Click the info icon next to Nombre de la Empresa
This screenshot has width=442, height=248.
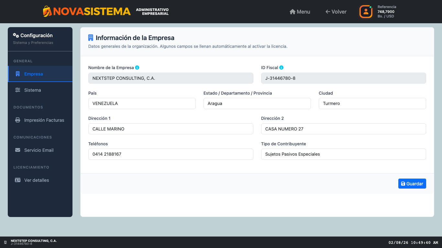(137, 67)
